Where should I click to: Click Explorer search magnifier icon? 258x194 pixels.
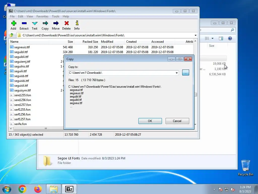coord(232,30)
